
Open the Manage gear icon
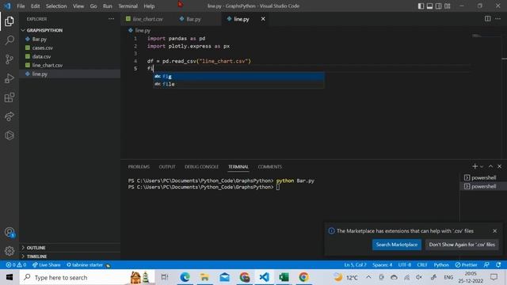tap(10, 251)
